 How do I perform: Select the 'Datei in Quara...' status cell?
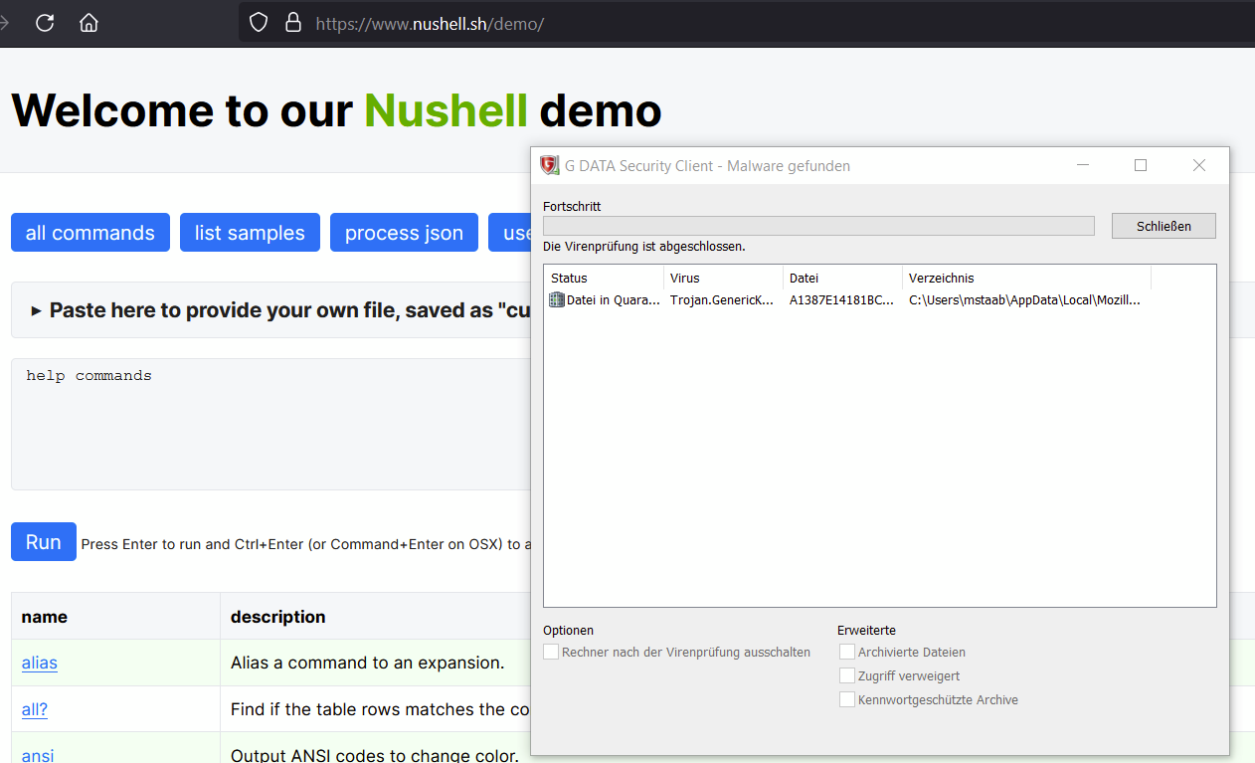[x=613, y=299]
